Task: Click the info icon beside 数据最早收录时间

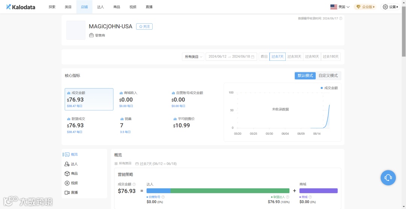Action: [x=341, y=18]
